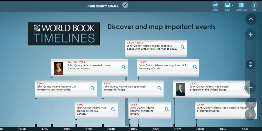This screenshot has width=262, height=131.
Task: Magnify the 1794 Netherlands minister event
Action: (x=92, y=88)
